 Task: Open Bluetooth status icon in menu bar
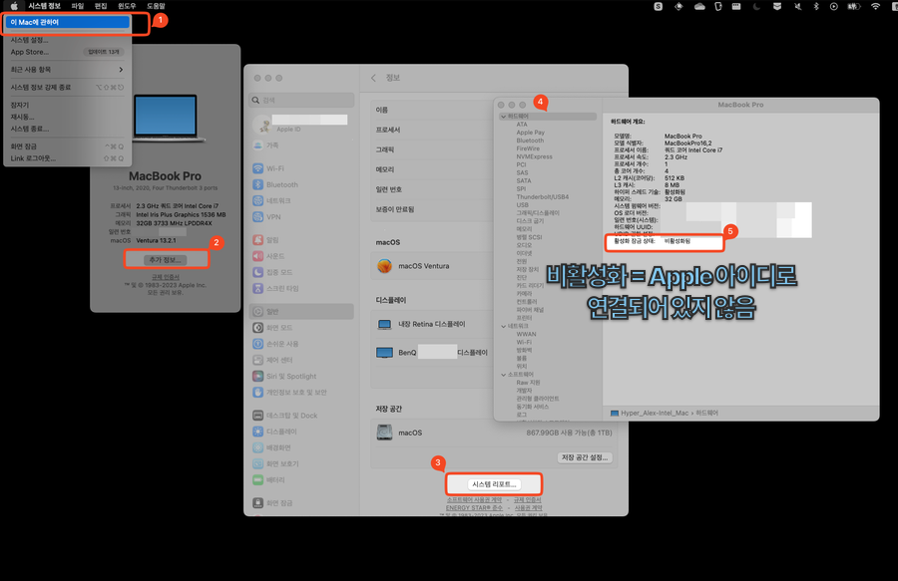[816, 6]
